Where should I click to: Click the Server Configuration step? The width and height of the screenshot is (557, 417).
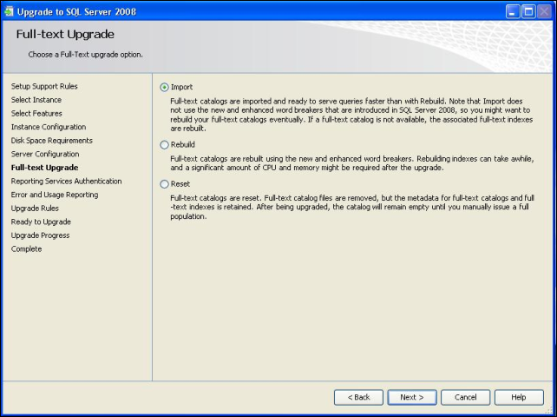45,154
